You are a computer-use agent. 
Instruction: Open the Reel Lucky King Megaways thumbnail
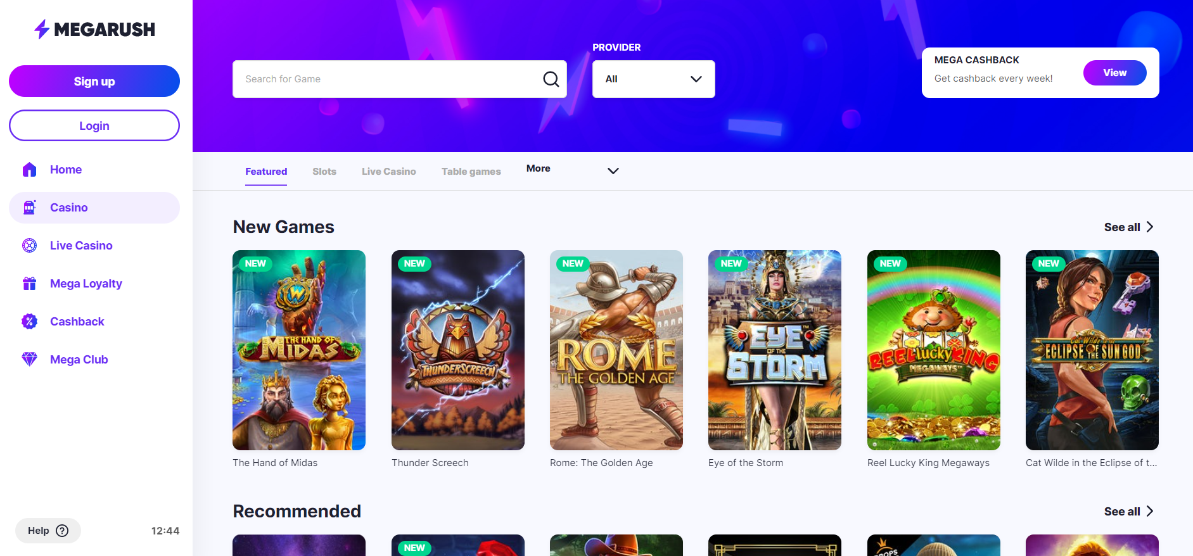[934, 350]
